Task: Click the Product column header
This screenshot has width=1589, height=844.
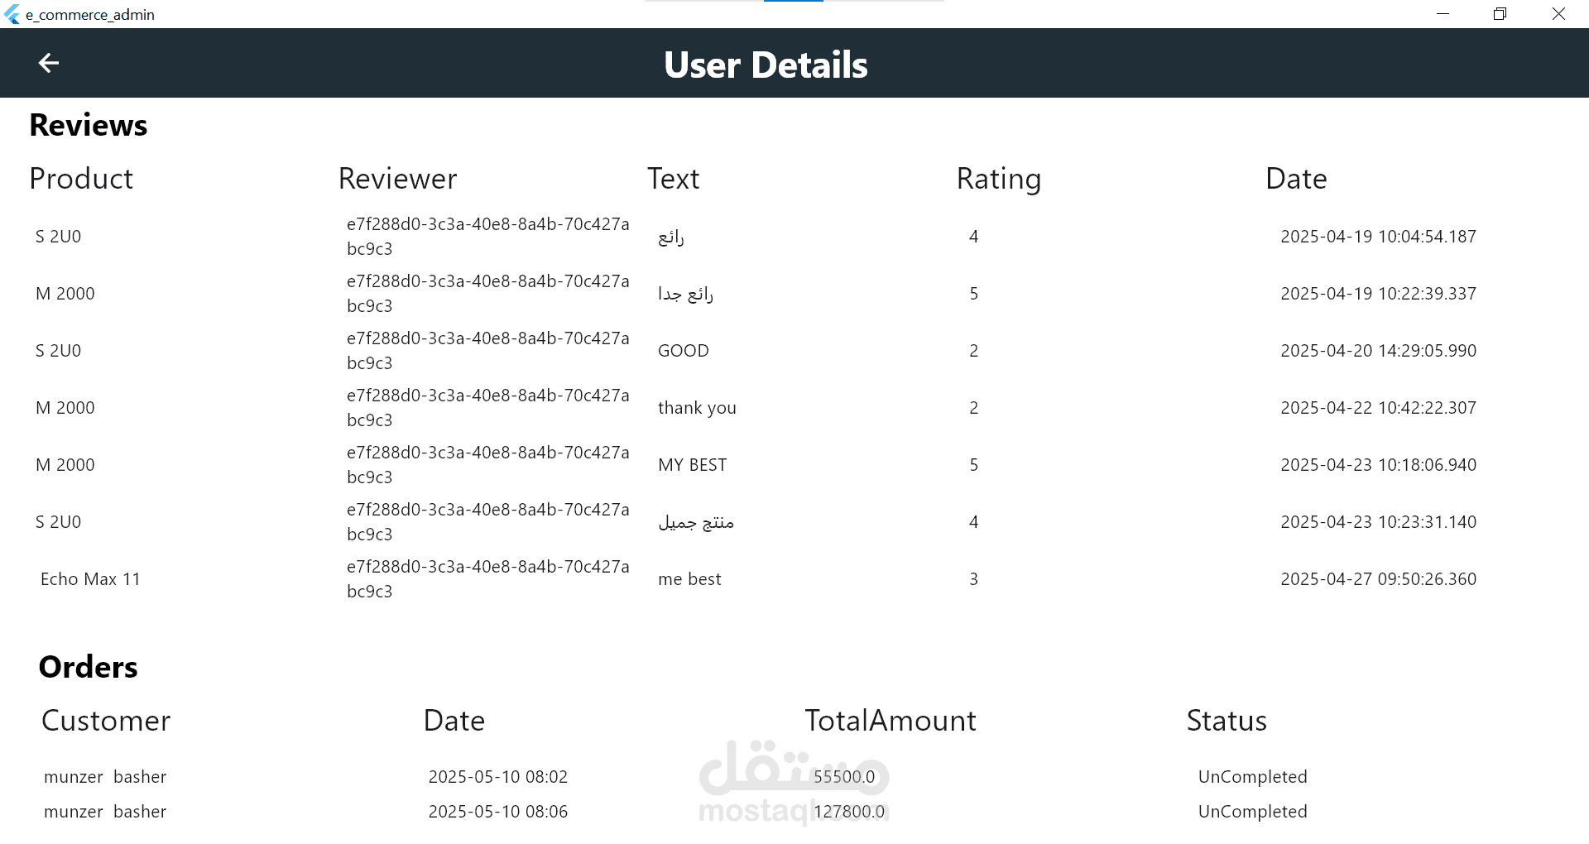Action: pos(81,179)
